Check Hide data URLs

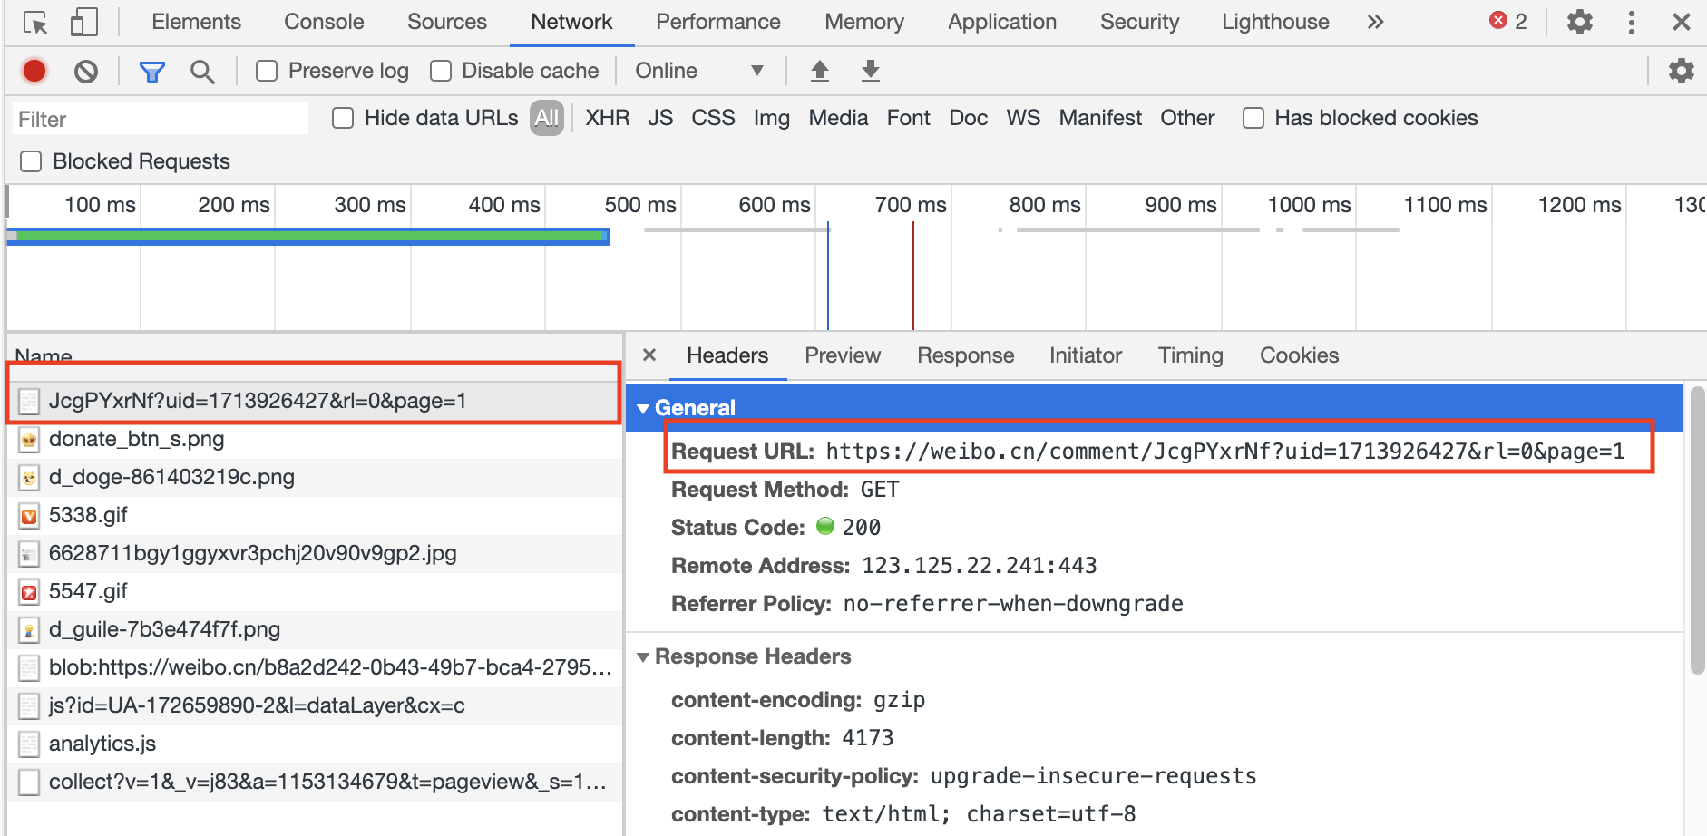tap(343, 118)
